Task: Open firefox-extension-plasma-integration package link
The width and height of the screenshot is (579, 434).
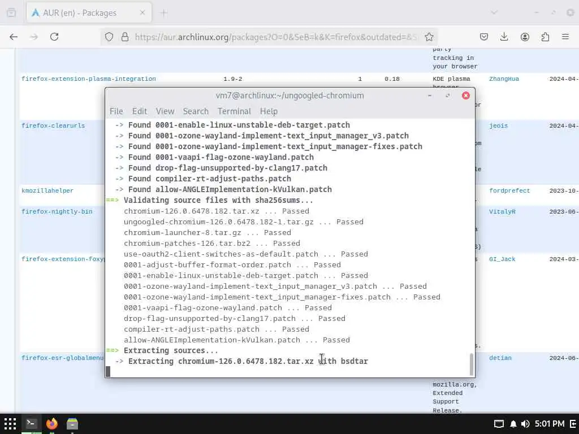Action: [x=89, y=79]
